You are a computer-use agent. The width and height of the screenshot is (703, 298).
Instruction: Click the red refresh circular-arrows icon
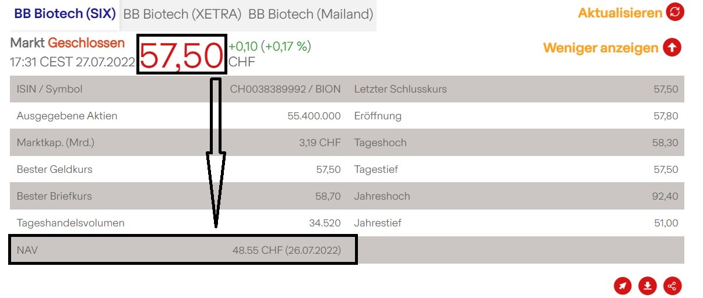(675, 12)
